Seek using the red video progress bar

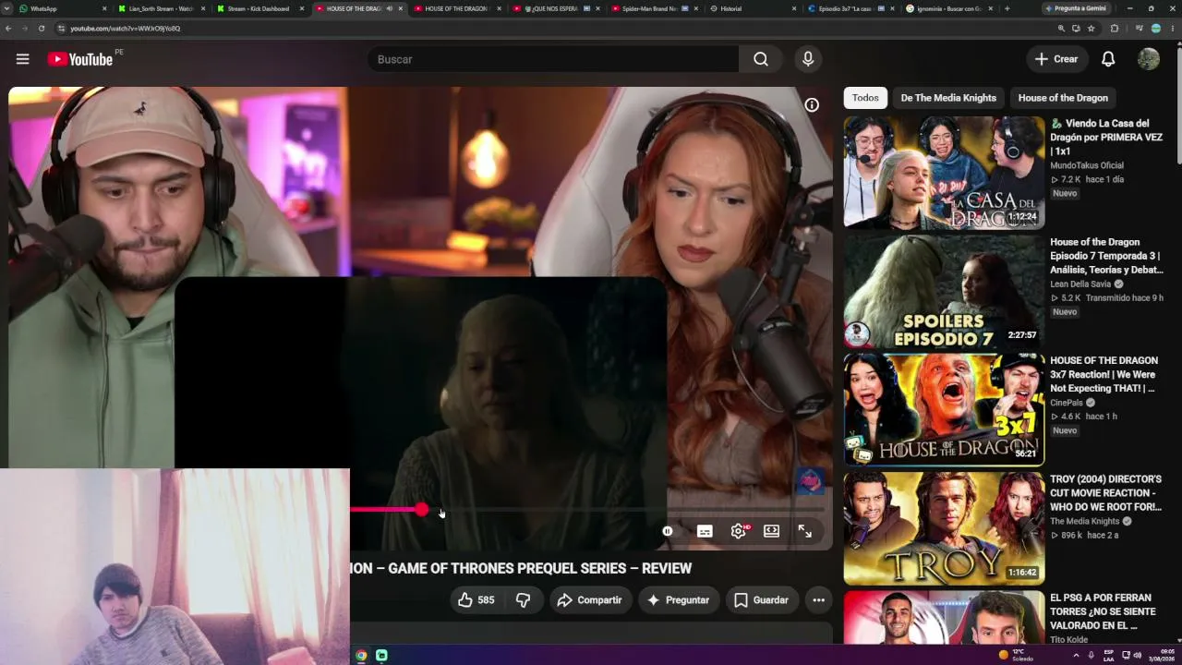click(x=587, y=510)
